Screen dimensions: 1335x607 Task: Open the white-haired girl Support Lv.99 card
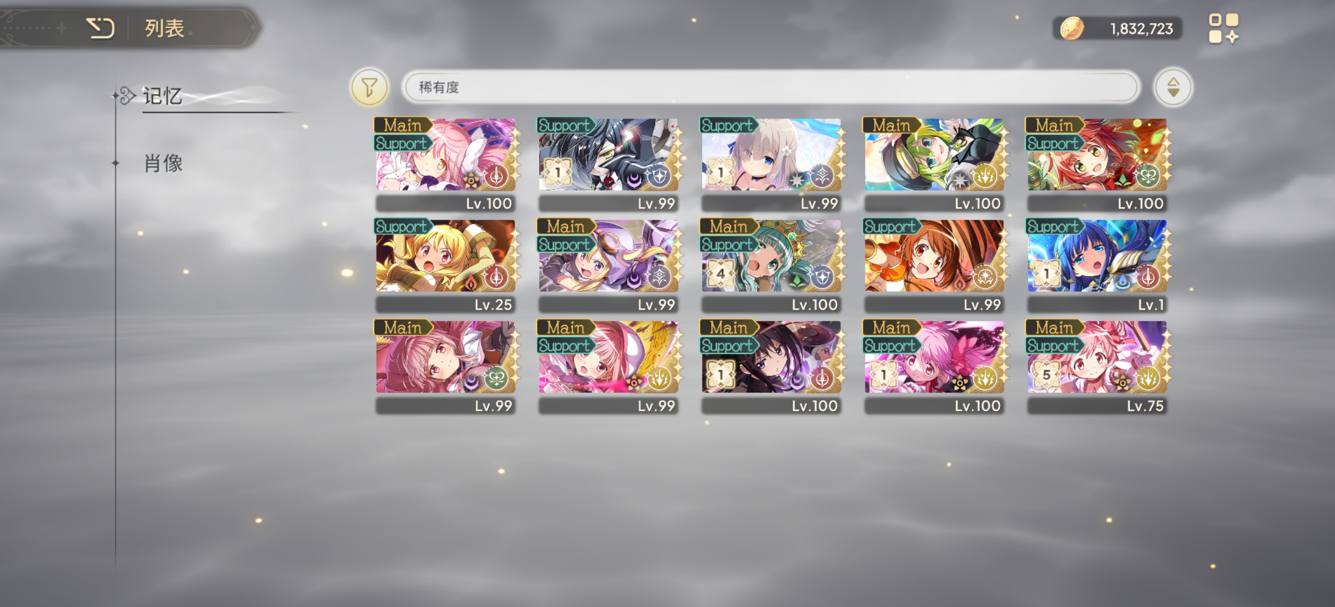(771, 164)
